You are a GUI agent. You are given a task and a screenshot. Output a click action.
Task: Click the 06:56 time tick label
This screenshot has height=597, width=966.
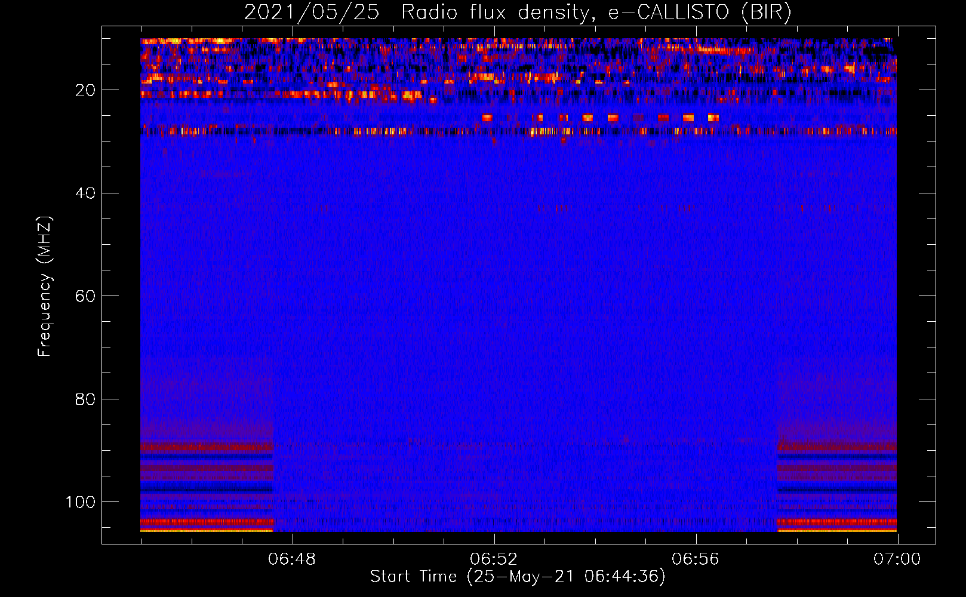(x=696, y=559)
